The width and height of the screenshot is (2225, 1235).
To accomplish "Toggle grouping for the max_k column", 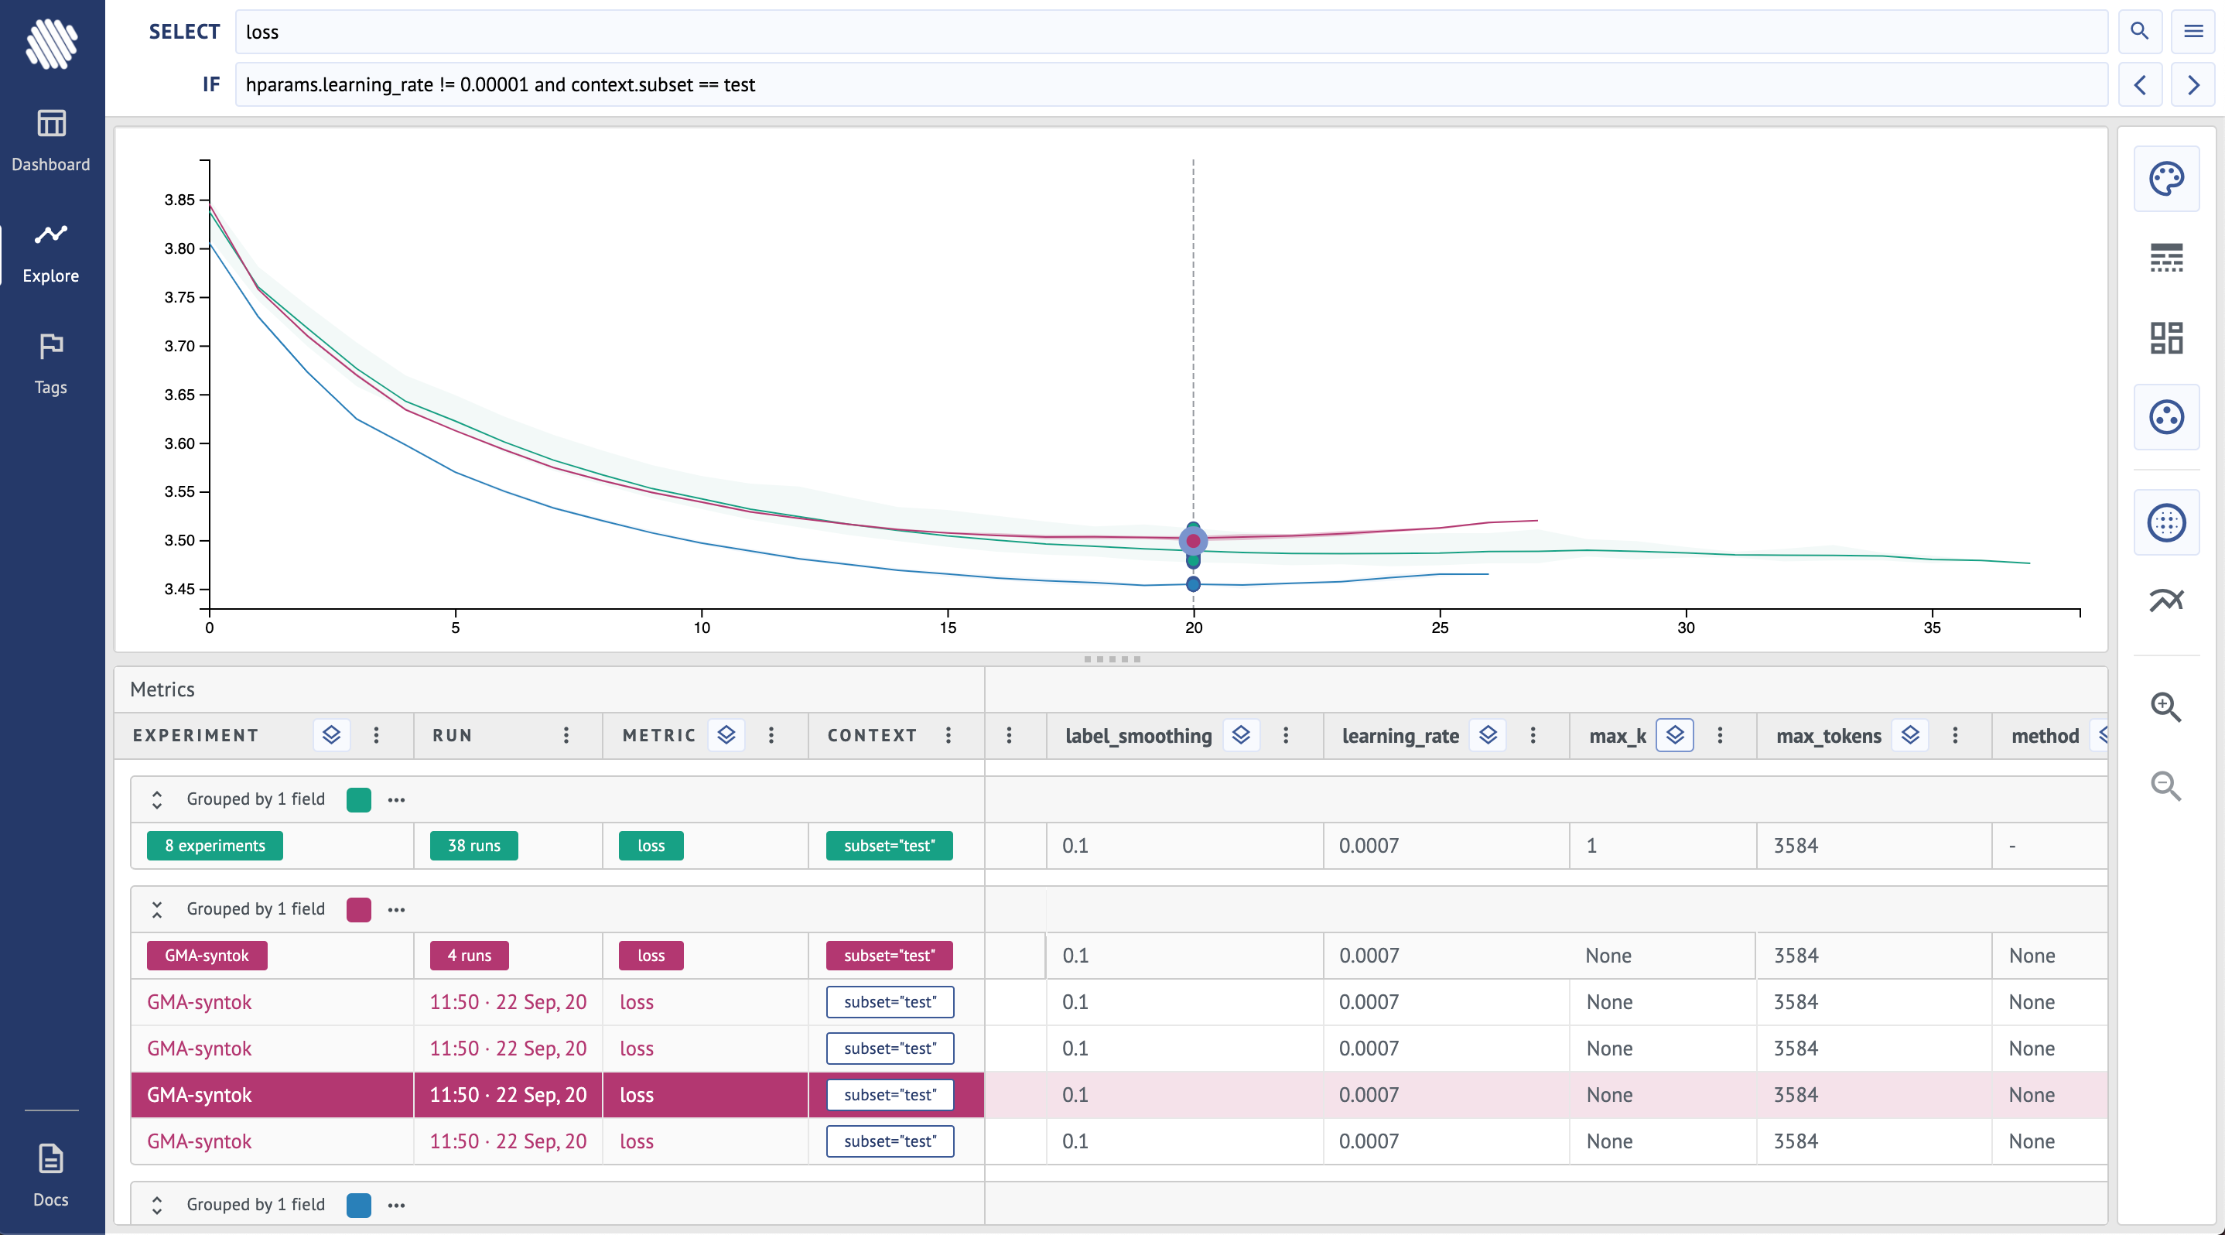I will click(x=1674, y=735).
